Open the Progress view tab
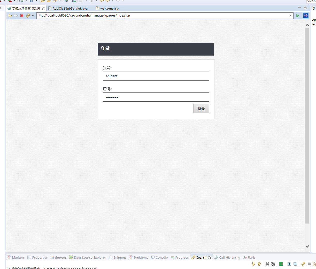The height and width of the screenshot is (269, 316). (180, 257)
